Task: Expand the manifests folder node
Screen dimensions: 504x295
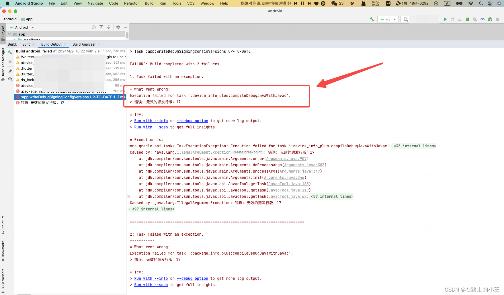Action: click(x=14, y=40)
